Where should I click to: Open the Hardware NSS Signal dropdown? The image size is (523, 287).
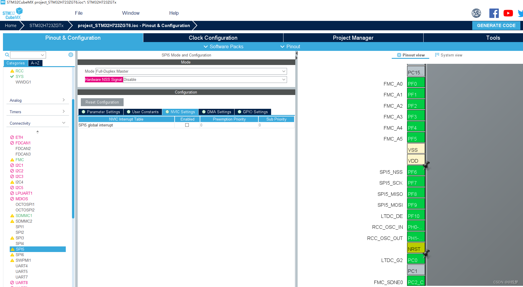[205, 79]
